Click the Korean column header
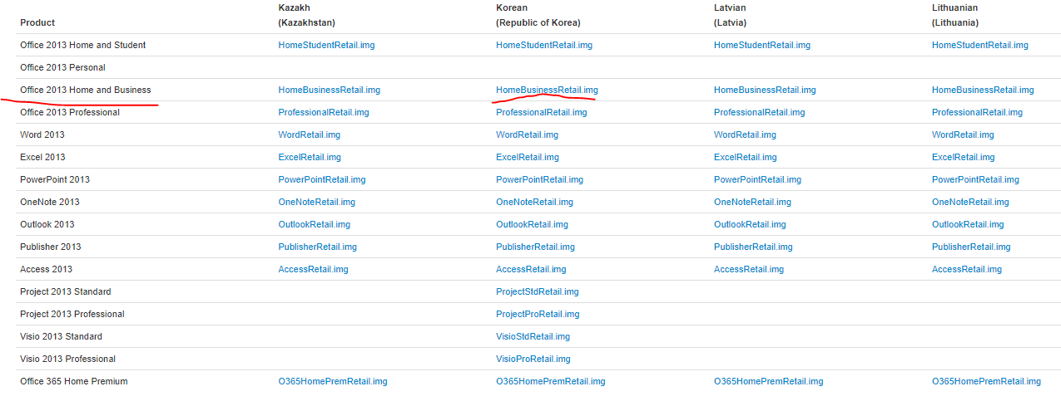The width and height of the screenshot is (1061, 406). (x=538, y=15)
